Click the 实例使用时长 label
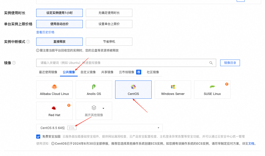The width and height of the screenshot is (265, 156). [x=15, y=13]
